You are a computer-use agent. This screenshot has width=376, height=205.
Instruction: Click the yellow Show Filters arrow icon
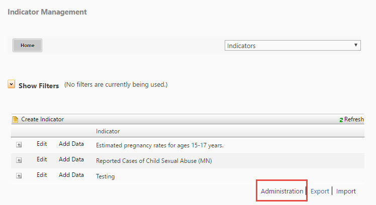coord(11,84)
